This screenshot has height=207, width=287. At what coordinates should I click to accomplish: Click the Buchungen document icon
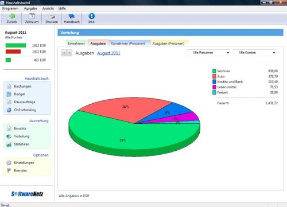(9, 86)
